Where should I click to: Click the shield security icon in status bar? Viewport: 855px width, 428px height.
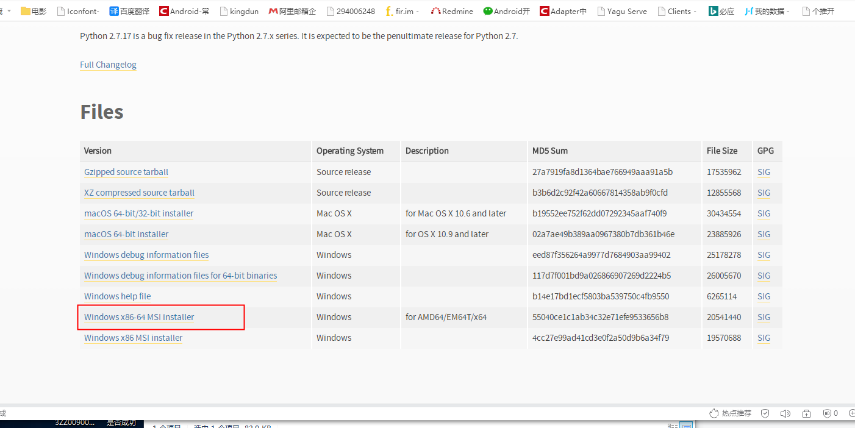(765, 413)
